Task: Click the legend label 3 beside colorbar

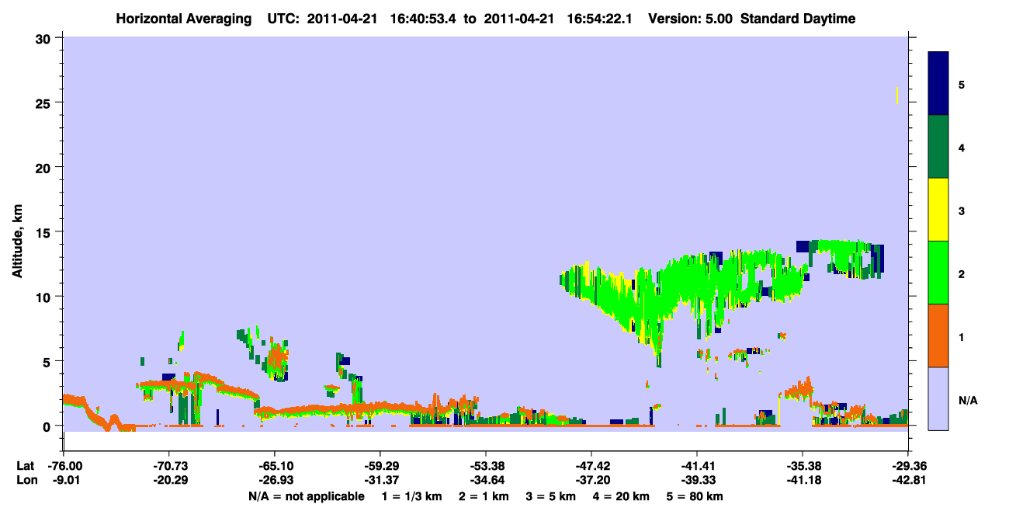Action: point(962,210)
